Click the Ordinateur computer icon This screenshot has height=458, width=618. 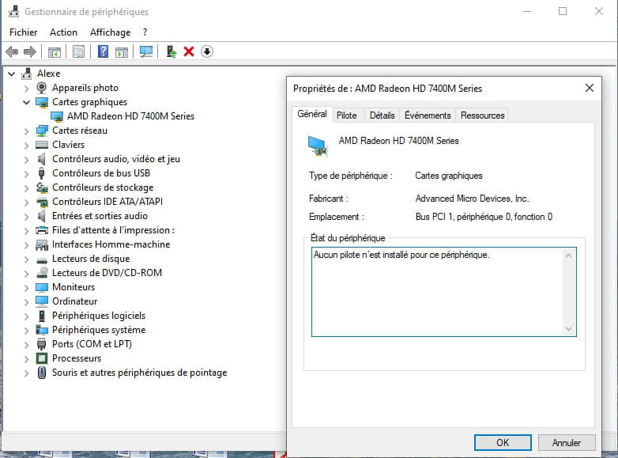pyautogui.click(x=41, y=301)
